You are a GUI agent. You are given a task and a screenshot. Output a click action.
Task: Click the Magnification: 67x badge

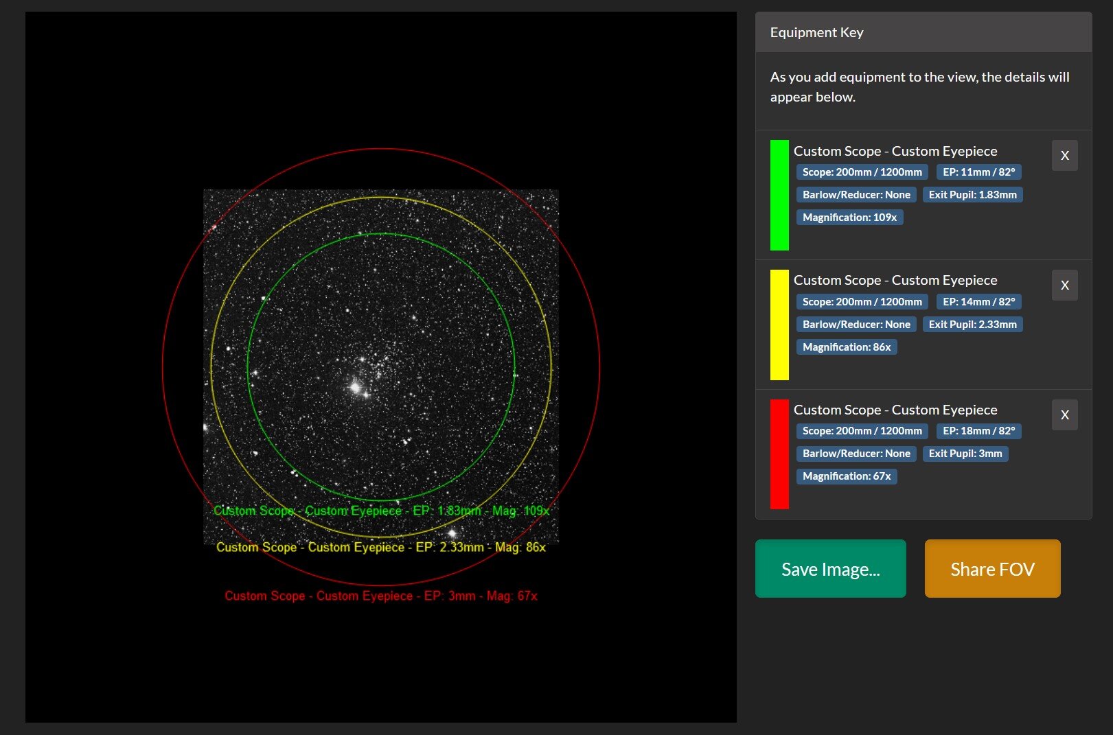pyautogui.click(x=847, y=476)
